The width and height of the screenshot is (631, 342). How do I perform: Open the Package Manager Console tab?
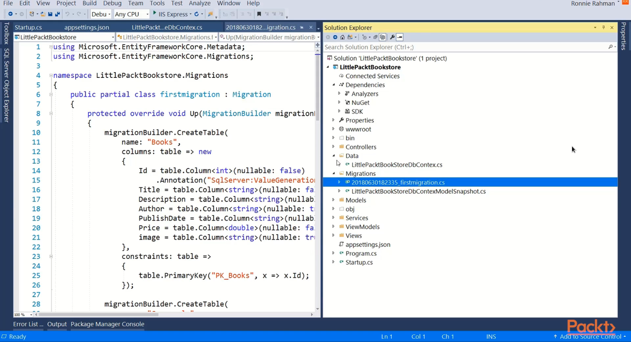click(107, 324)
